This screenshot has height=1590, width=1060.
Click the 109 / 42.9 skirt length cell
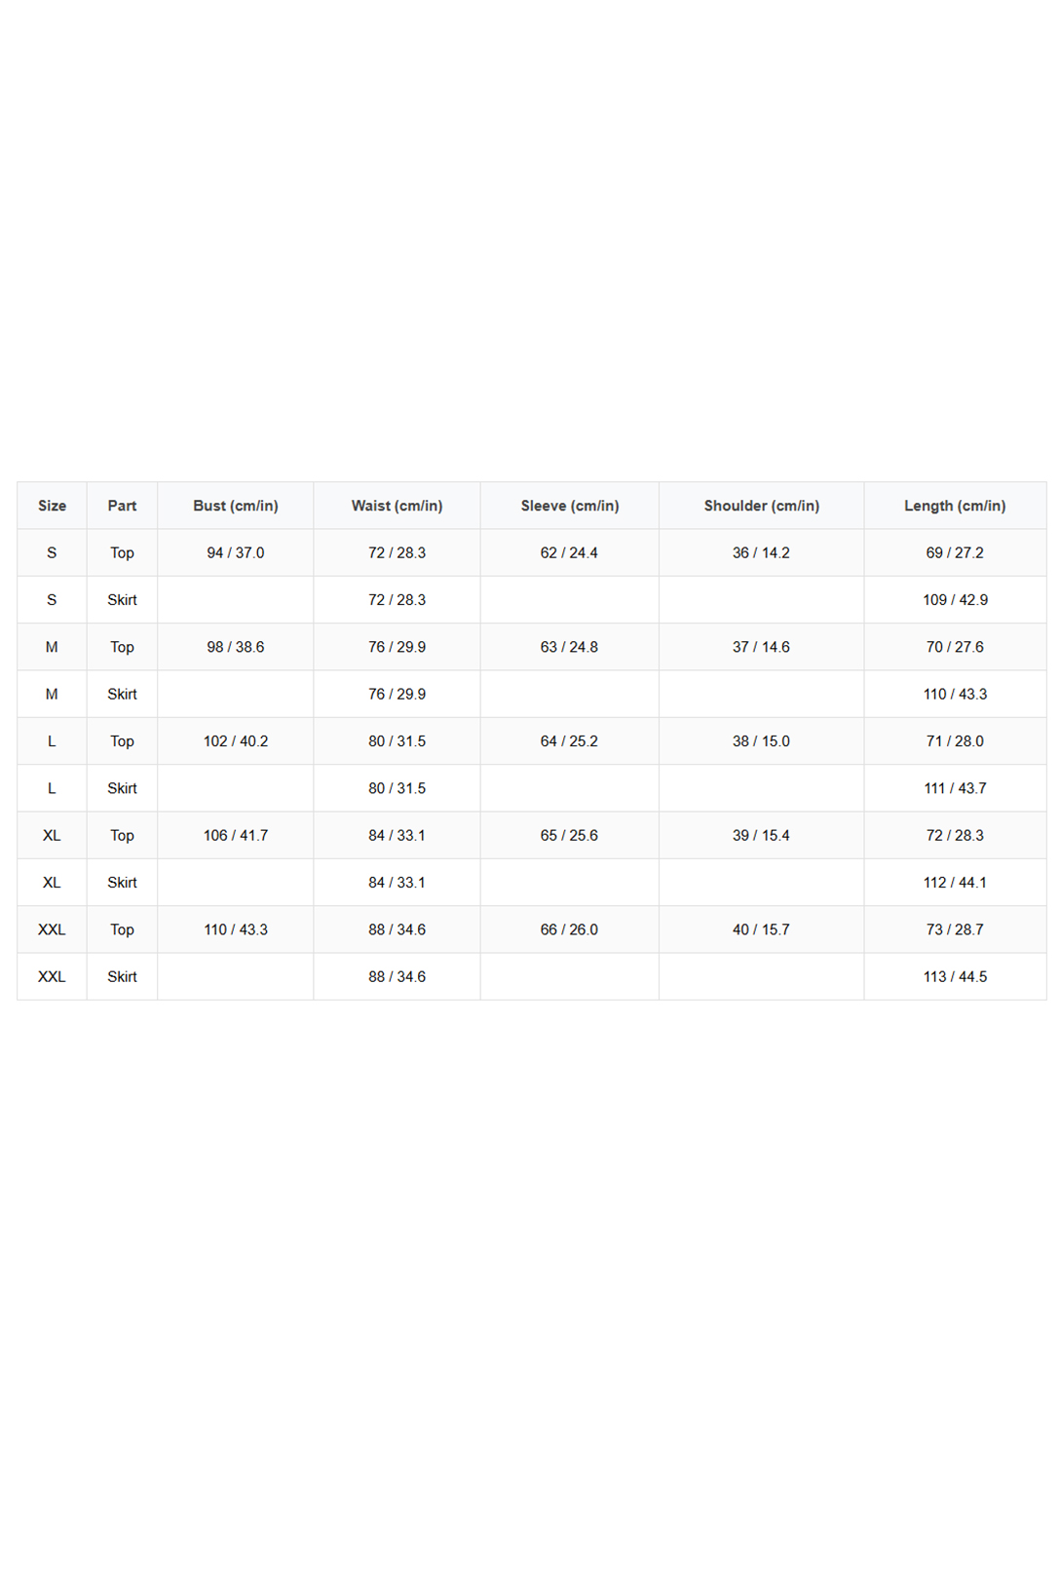point(955,600)
